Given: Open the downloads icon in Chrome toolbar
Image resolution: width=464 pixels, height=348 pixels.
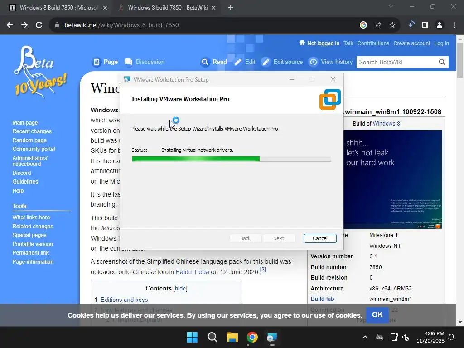Looking at the screenshot, I should pyautogui.click(x=411, y=24).
